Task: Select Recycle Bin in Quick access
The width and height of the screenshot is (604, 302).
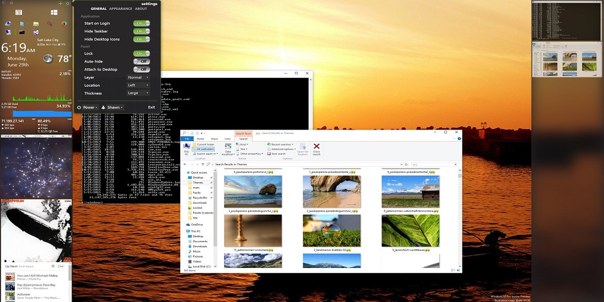Action: [x=197, y=198]
